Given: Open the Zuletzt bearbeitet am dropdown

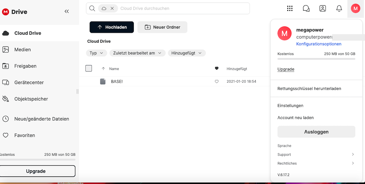Looking at the screenshot, I should [x=137, y=53].
